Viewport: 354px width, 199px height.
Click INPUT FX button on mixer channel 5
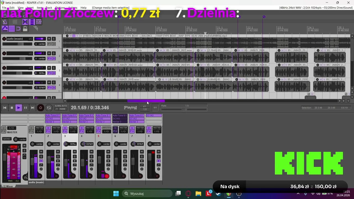pyautogui.click(x=106, y=128)
